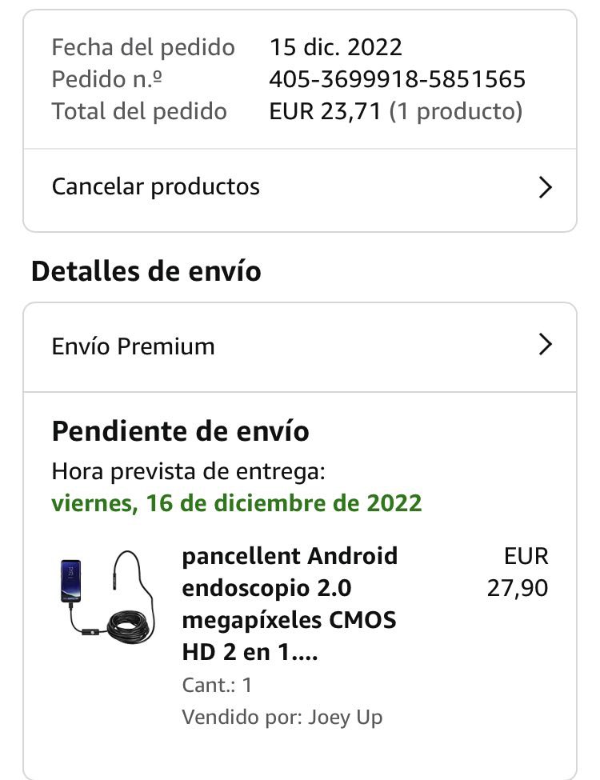Click the item price EUR 27,90
Image resolution: width=600 pixels, height=780 pixels.
pyautogui.click(x=518, y=572)
